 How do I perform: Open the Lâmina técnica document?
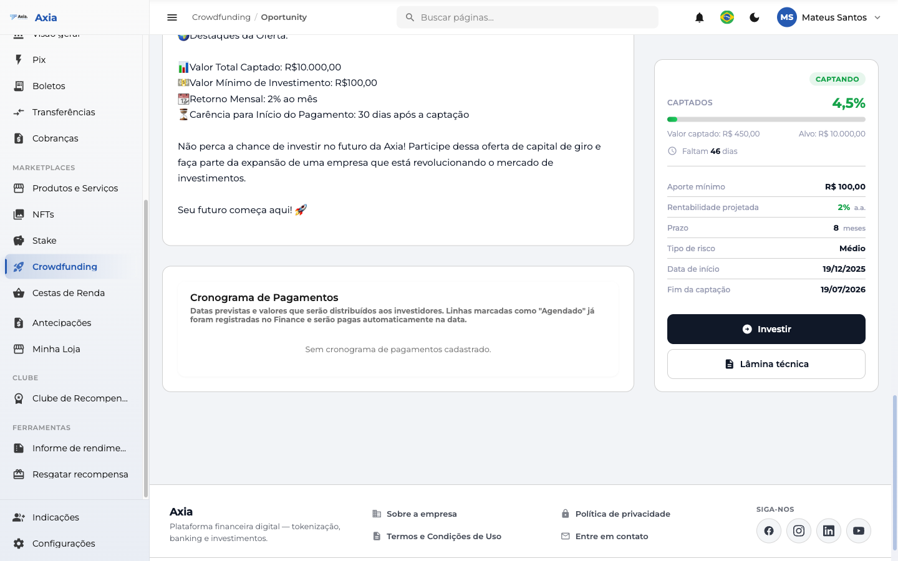pos(766,364)
